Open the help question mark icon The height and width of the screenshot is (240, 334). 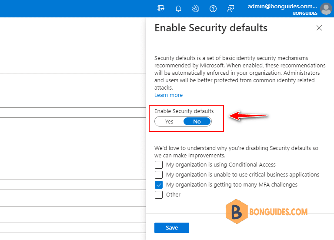pyautogui.click(x=213, y=9)
